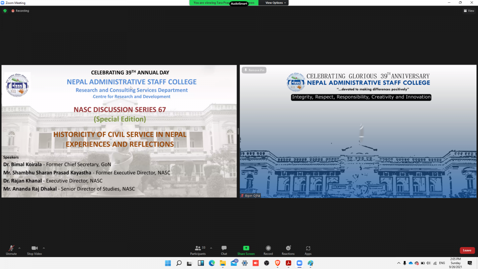Unmute the microphone
Viewport: 478px width, 269px height.
click(11, 250)
